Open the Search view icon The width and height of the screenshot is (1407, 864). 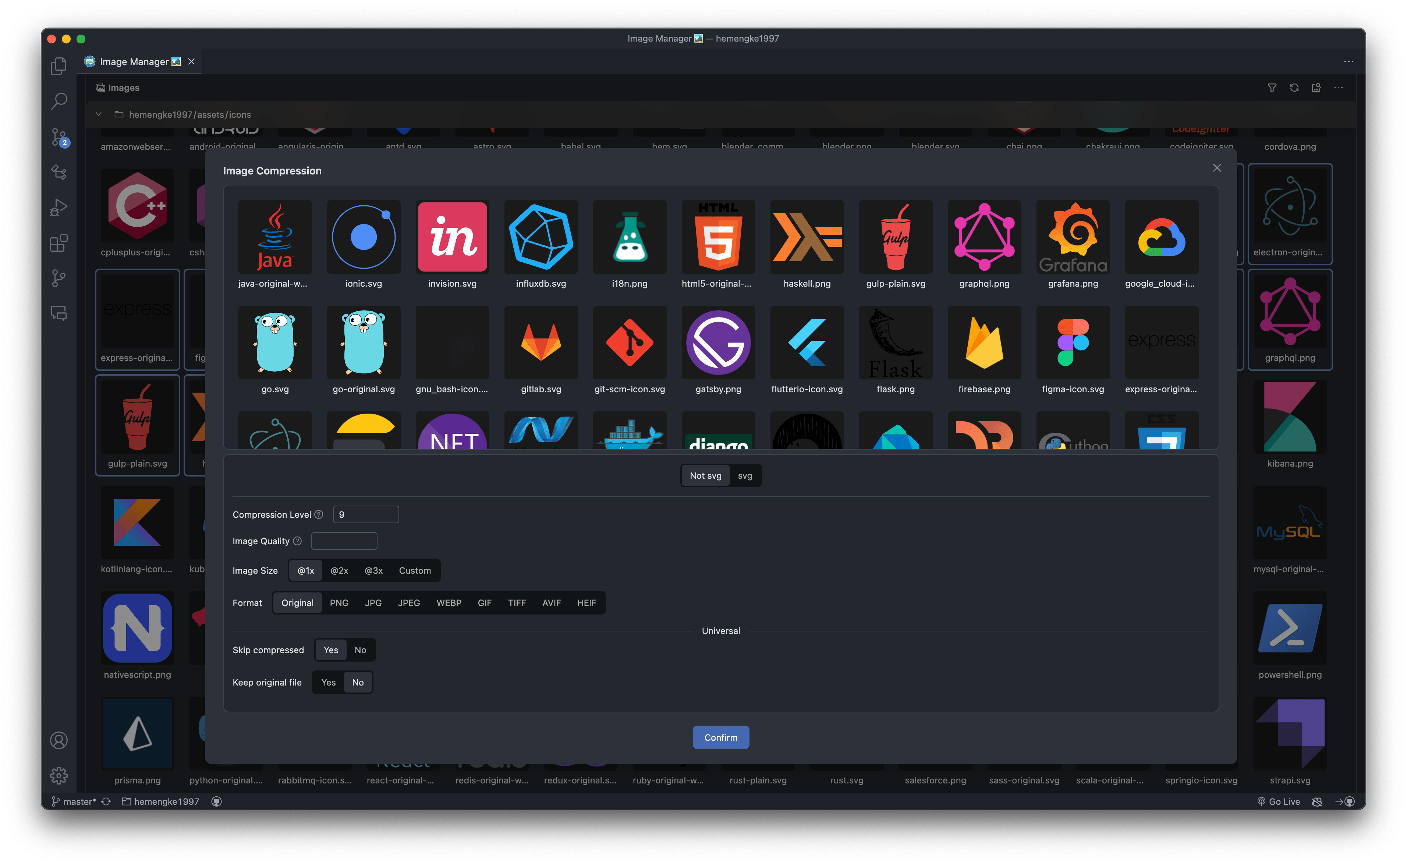click(x=58, y=101)
